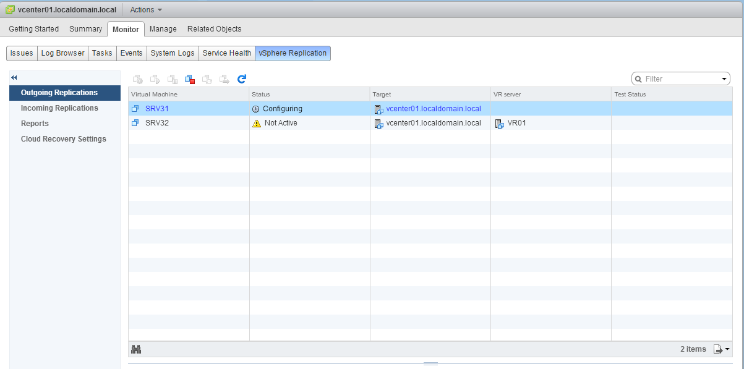Click the binoculars search icon
The width and height of the screenshot is (744, 369).
coord(136,349)
